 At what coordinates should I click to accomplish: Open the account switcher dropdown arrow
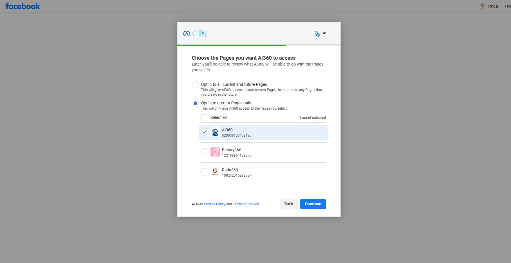(324, 33)
